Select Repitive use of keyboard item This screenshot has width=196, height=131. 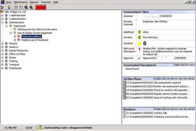pyautogui.click(x=35, y=40)
